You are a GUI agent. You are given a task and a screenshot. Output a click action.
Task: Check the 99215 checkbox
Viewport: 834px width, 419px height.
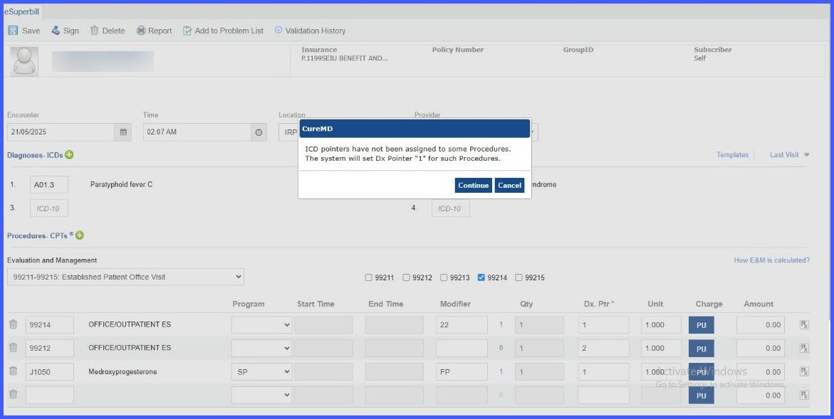pos(518,277)
